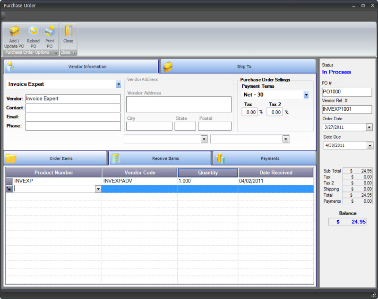Viewport: 378px width, 299px height.
Task: Click the State input field
Action: 185,126
